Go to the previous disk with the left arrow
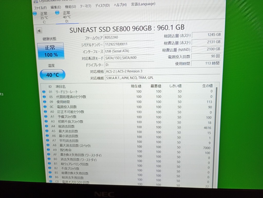 39,31
